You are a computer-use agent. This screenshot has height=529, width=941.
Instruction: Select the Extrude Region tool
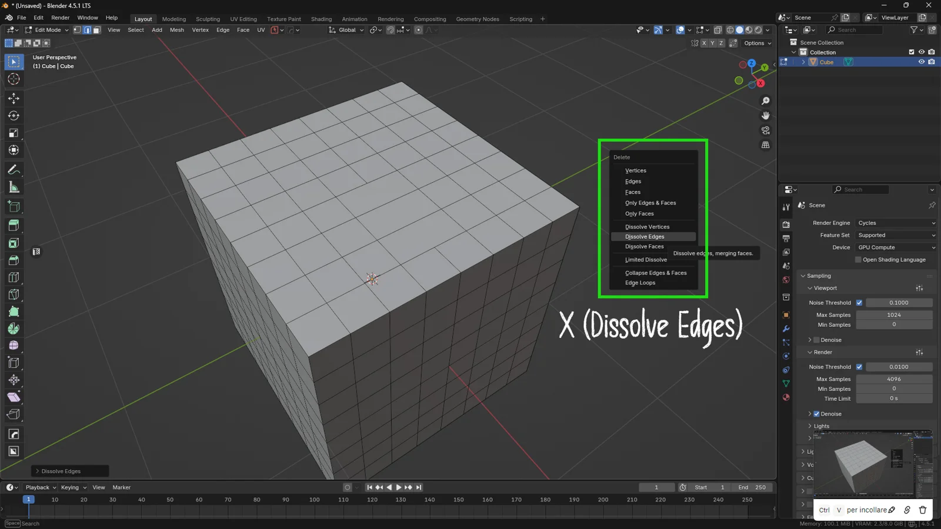pos(14,226)
